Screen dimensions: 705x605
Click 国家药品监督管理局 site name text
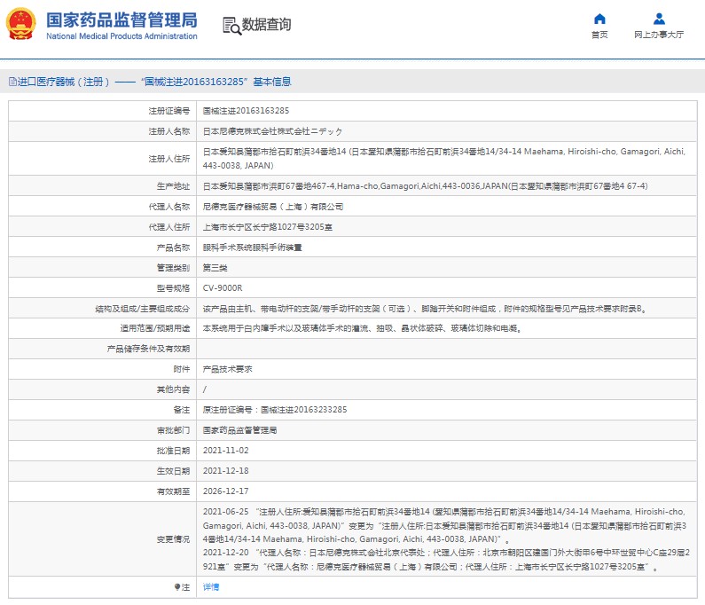121,20
